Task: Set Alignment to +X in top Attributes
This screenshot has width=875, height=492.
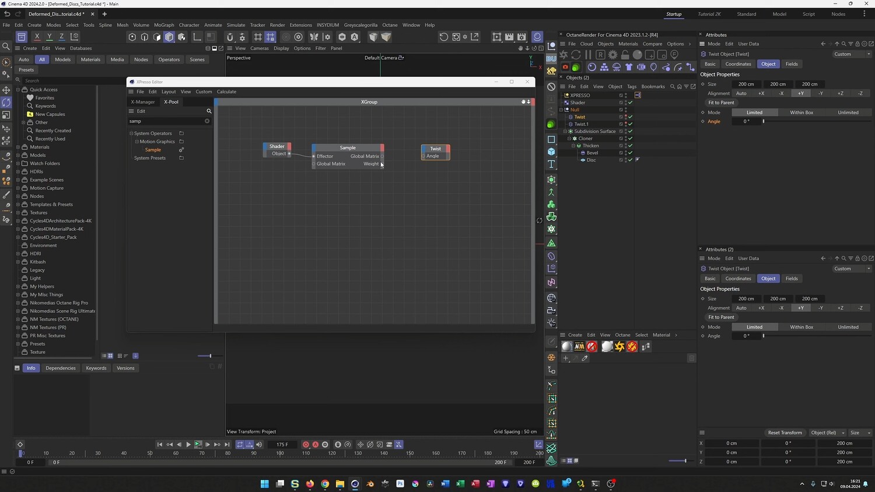Action: coord(761,93)
